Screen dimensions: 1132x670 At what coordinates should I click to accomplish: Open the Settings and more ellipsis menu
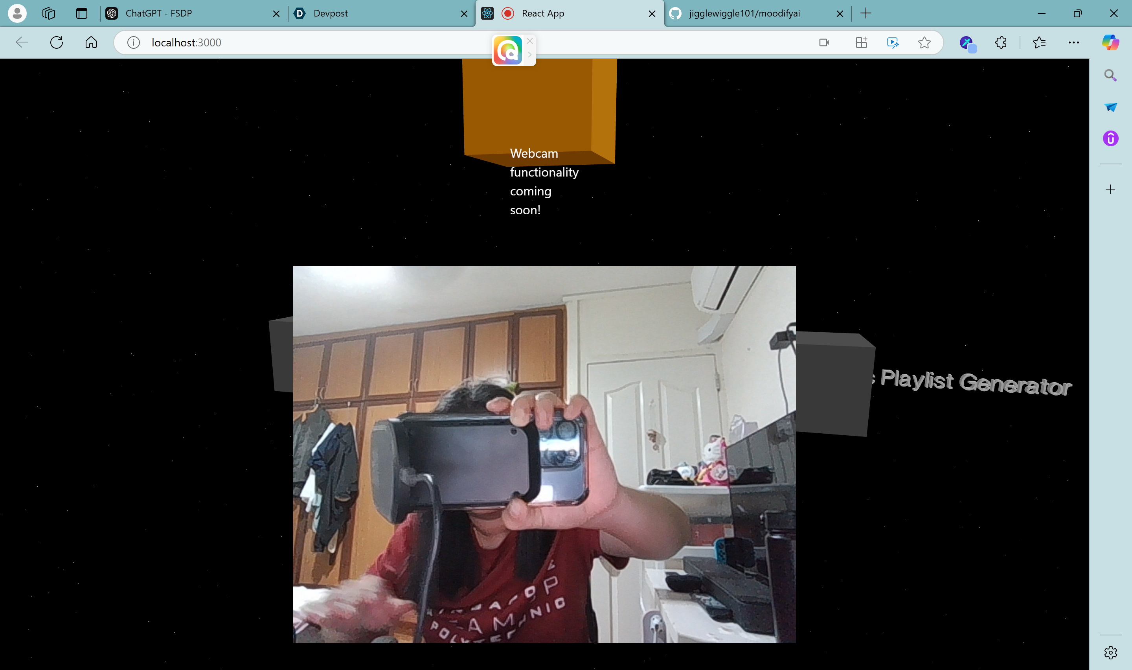click(x=1074, y=42)
